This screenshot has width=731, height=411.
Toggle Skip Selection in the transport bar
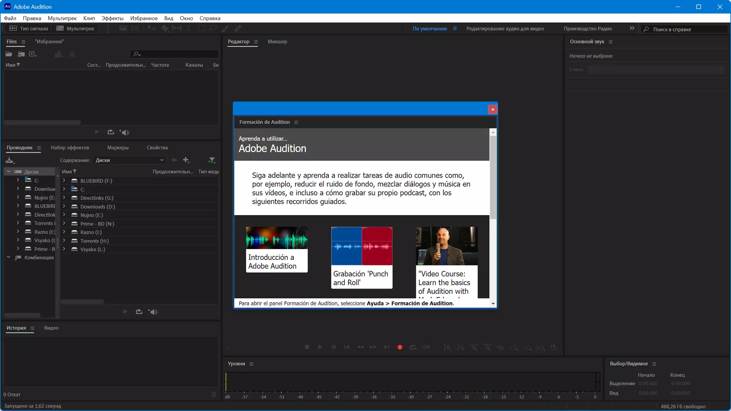(x=426, y=347)
